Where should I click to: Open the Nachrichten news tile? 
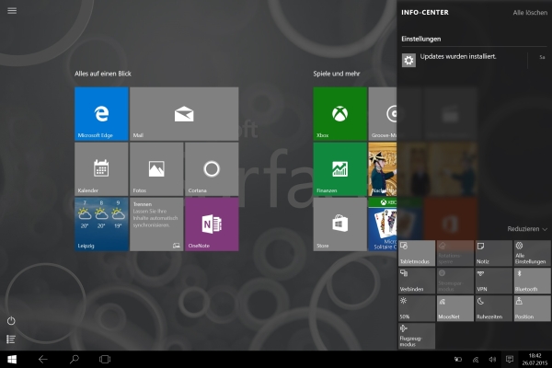click(x=383, y=169)
